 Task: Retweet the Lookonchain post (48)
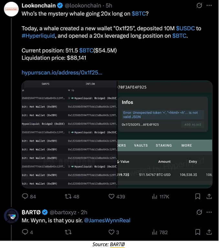[72, 196]
